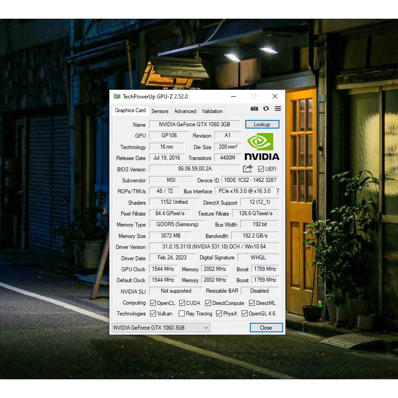398x398 pixels.
Task: Click the Memory Type value GDDR5 (Samsung)
Action: [177, 224]
